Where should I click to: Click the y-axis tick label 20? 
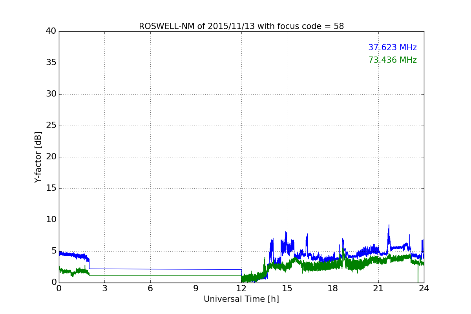[x=51, y=157]
